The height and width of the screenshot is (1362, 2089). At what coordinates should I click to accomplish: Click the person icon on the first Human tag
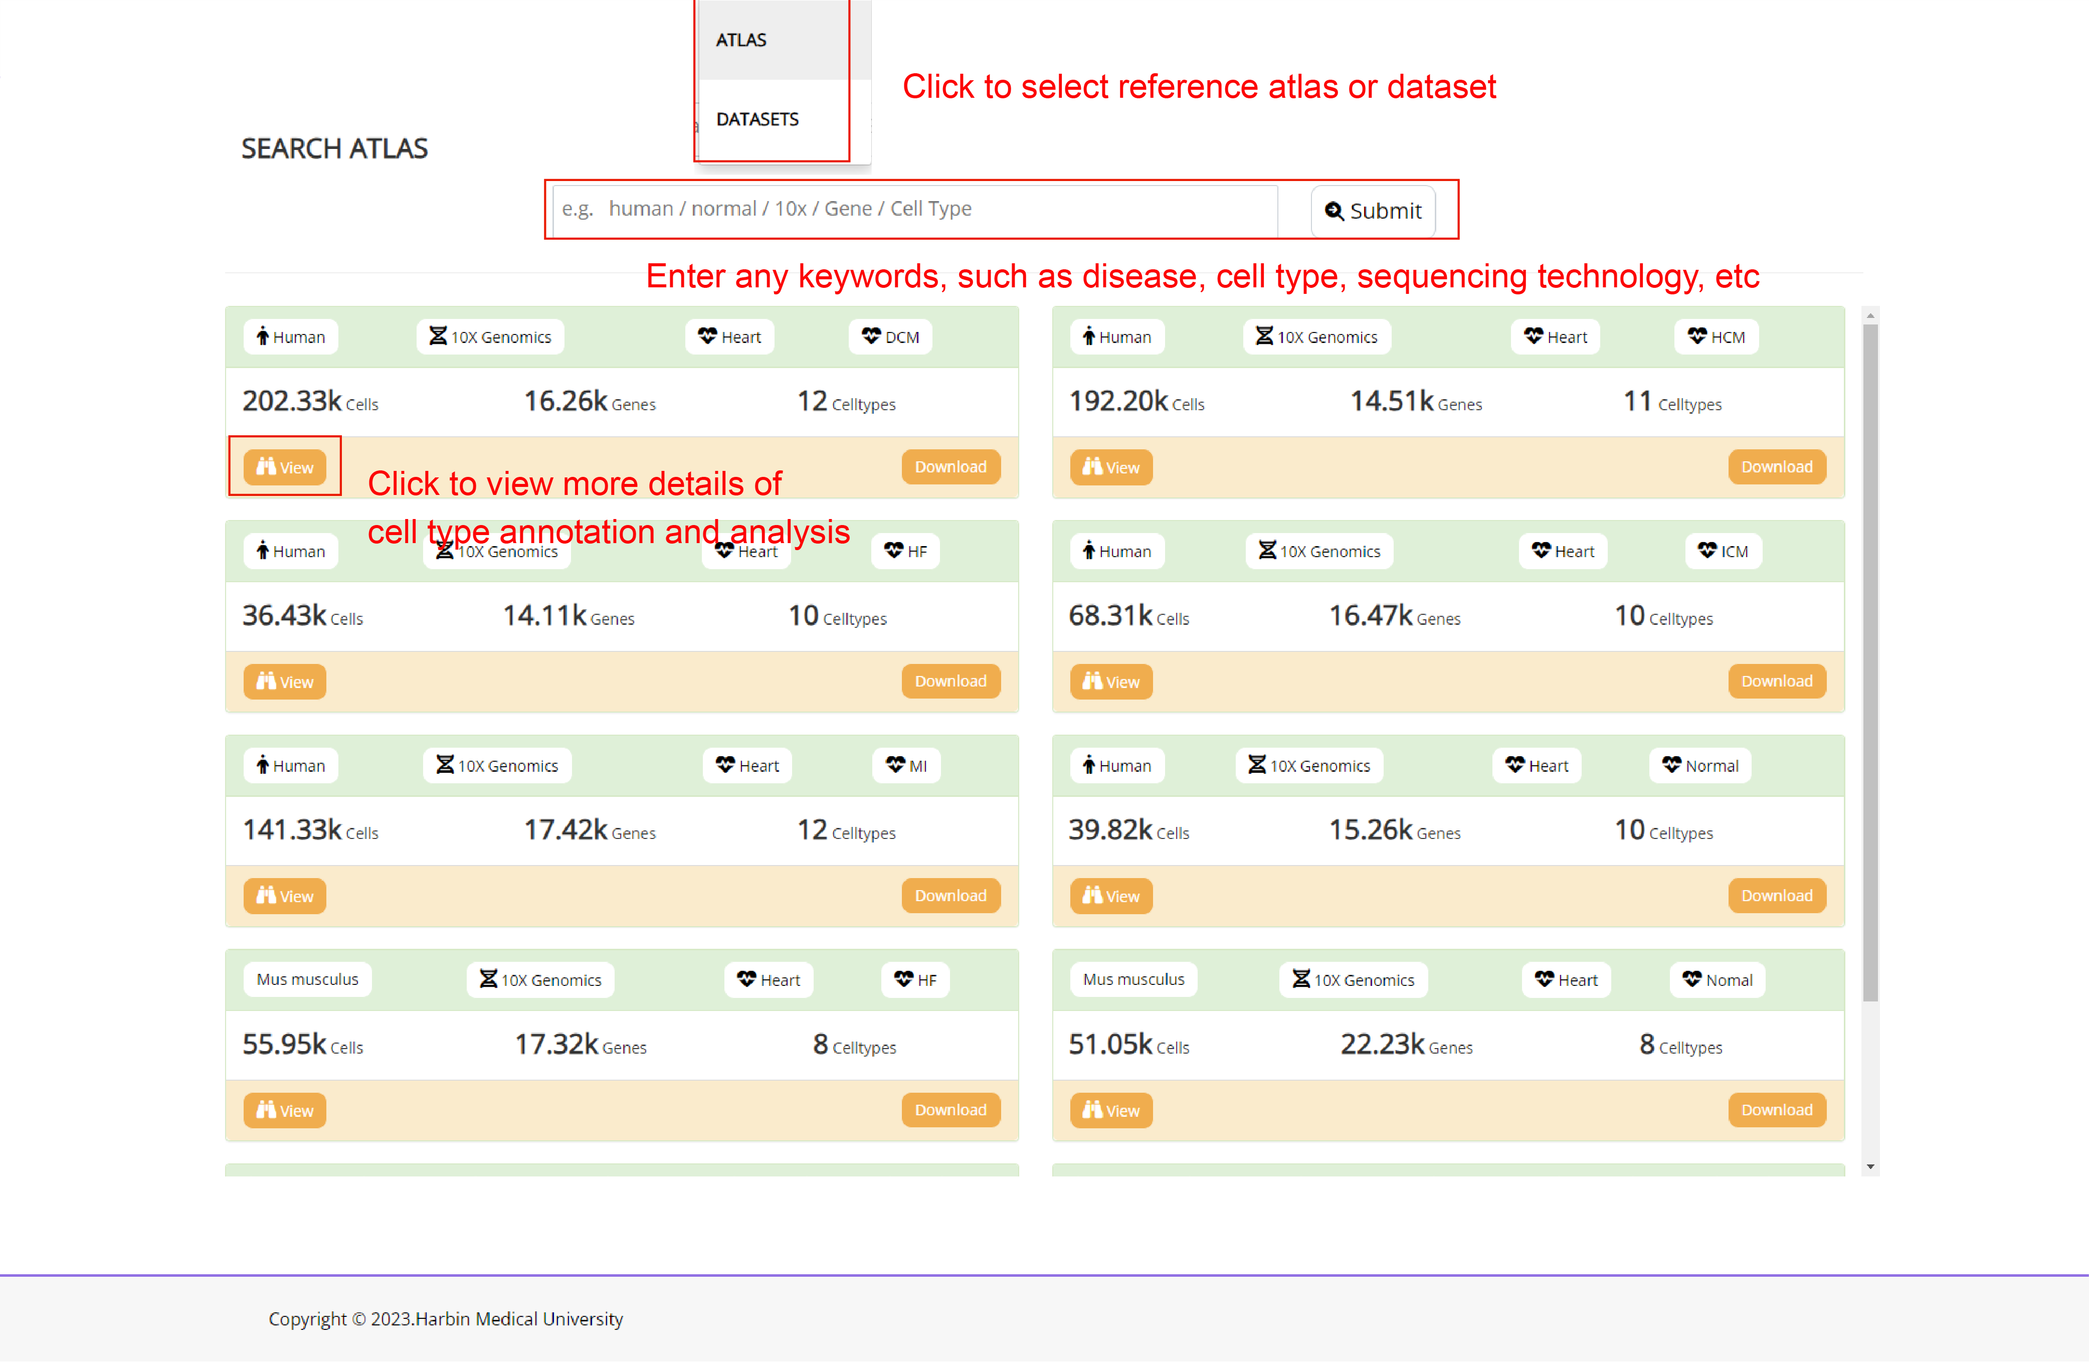click(263, 336)
